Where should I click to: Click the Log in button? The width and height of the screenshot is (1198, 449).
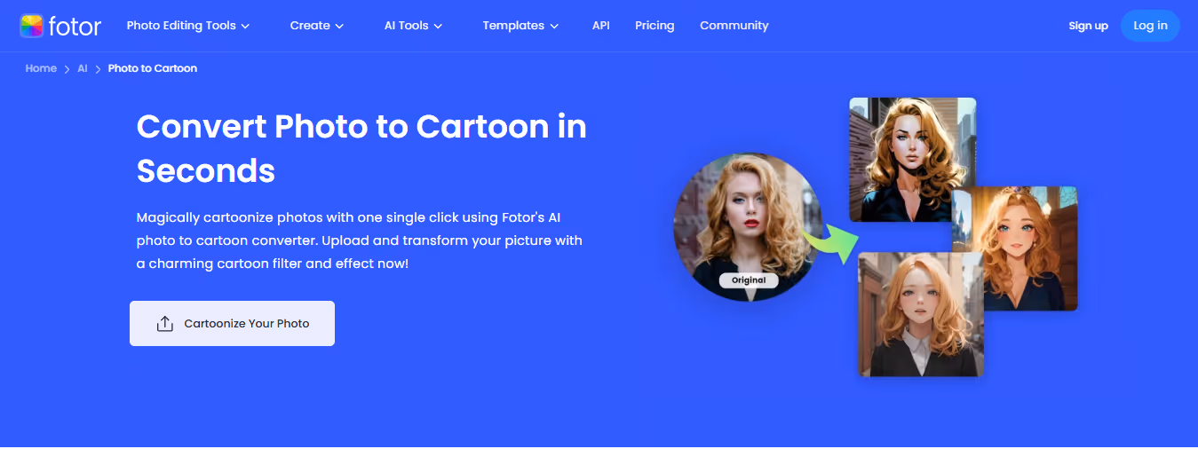(x=1150, y=26)
